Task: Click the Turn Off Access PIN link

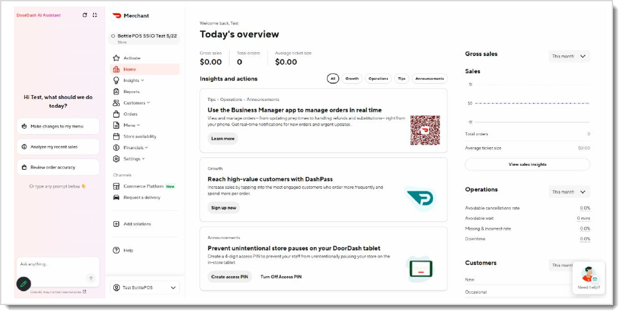Action: [281, 277]
